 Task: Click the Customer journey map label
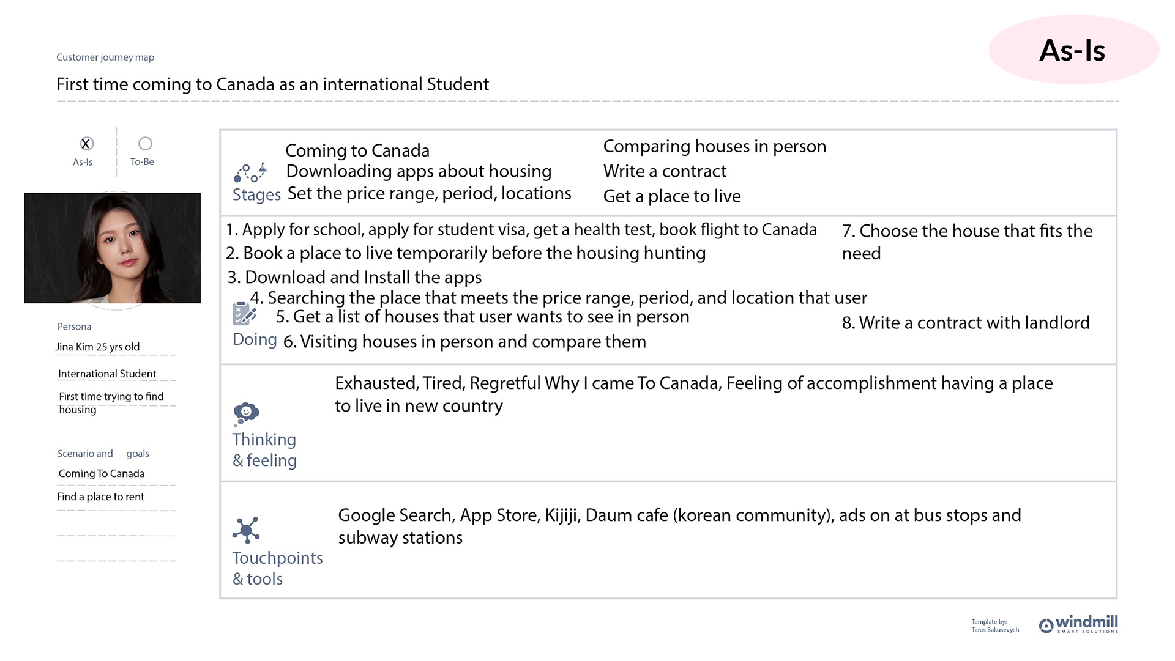pos(105,57)
